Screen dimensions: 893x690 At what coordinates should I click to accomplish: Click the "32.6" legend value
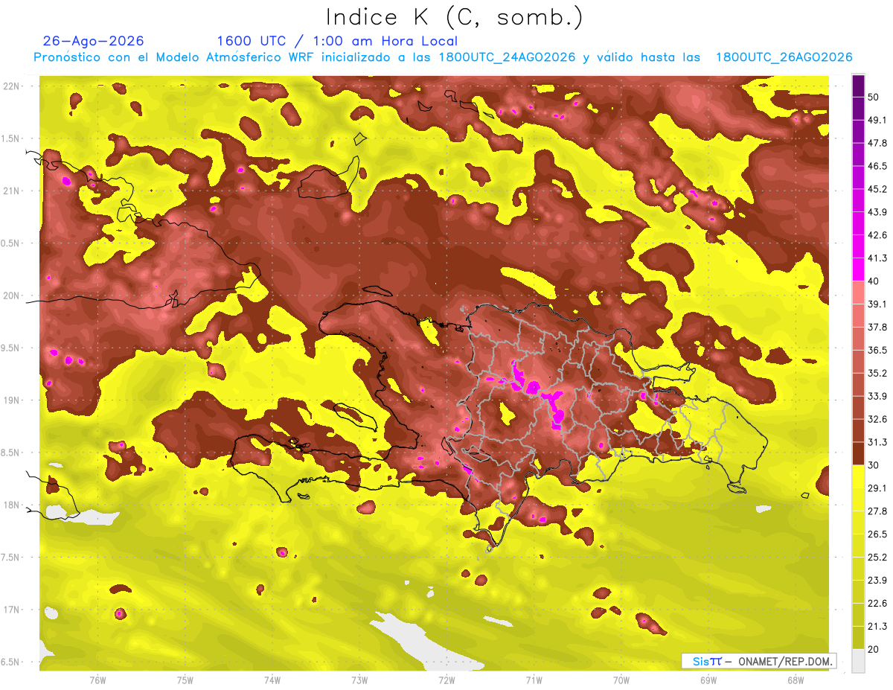coord(877,419)
